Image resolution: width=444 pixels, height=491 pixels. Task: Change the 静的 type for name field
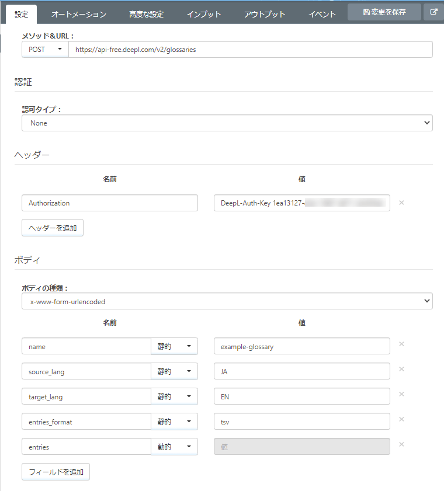click(x=174, y=346)
